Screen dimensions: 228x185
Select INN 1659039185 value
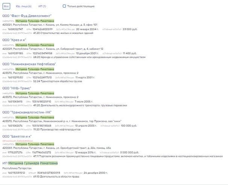click(15, 54)
